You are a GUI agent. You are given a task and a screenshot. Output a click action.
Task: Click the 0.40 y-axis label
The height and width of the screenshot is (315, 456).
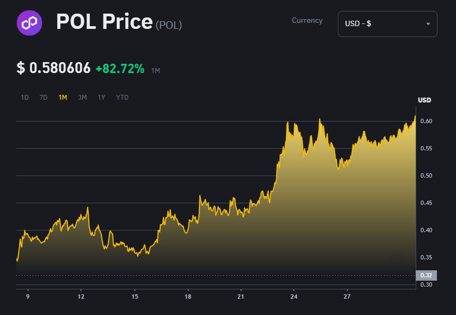(x=427, y=230)
